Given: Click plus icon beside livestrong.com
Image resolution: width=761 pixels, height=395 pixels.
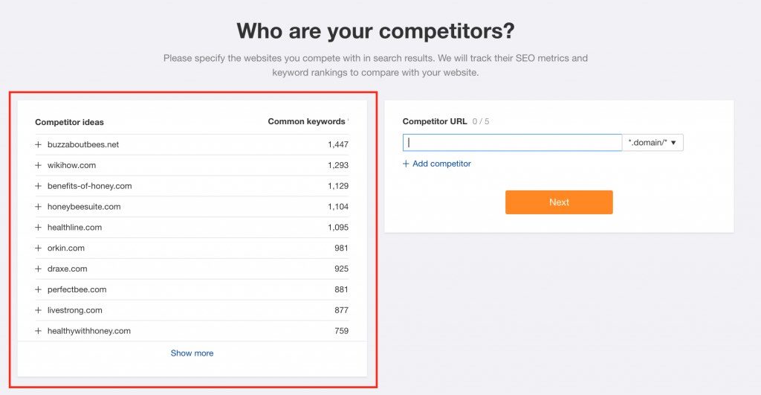Looking at the screenshot, I should click(38, 310).
